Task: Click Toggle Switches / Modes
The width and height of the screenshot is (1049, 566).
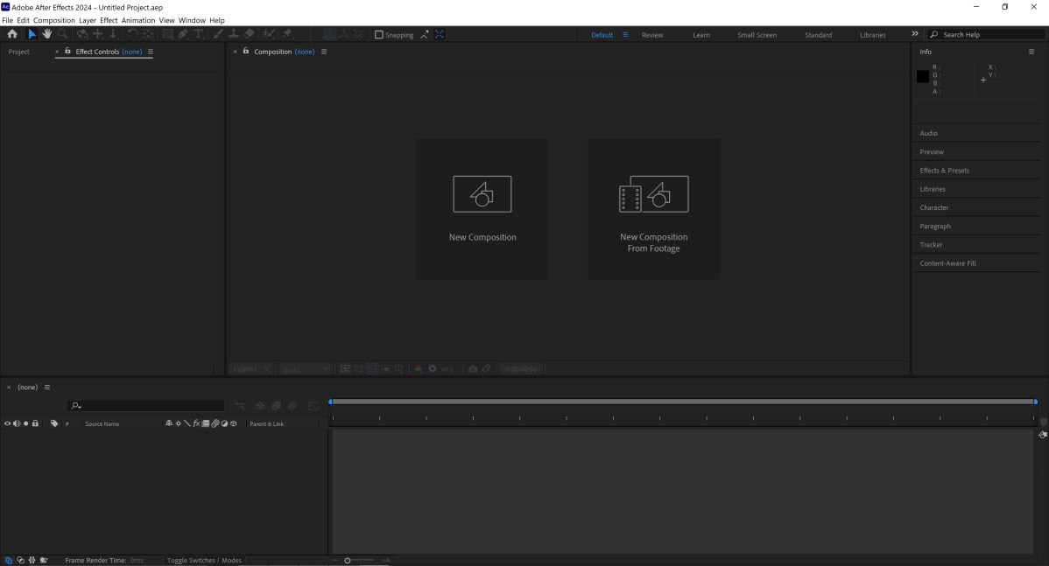Action: pyautogui.click(x=204, y=560)
